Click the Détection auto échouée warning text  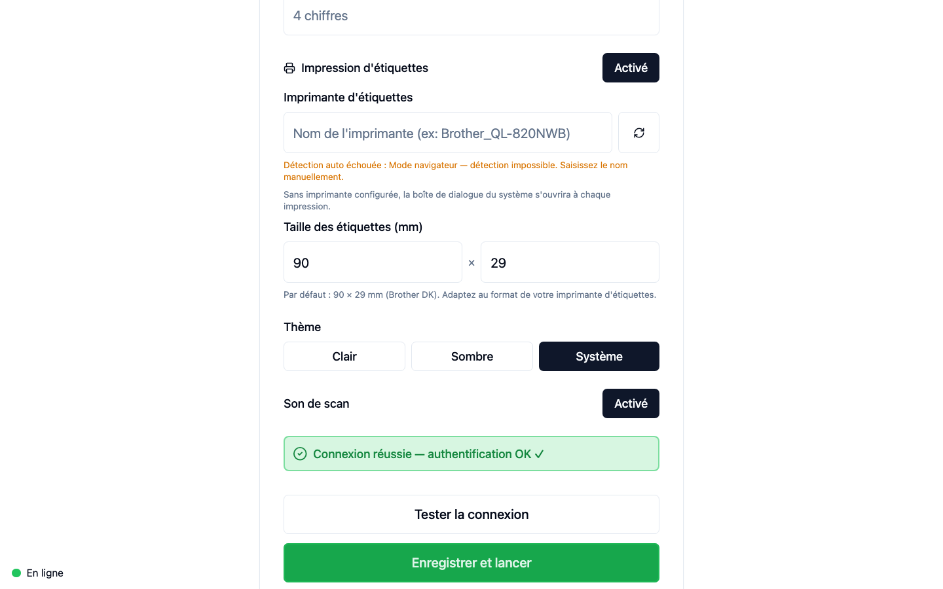(x=455, y=171)
